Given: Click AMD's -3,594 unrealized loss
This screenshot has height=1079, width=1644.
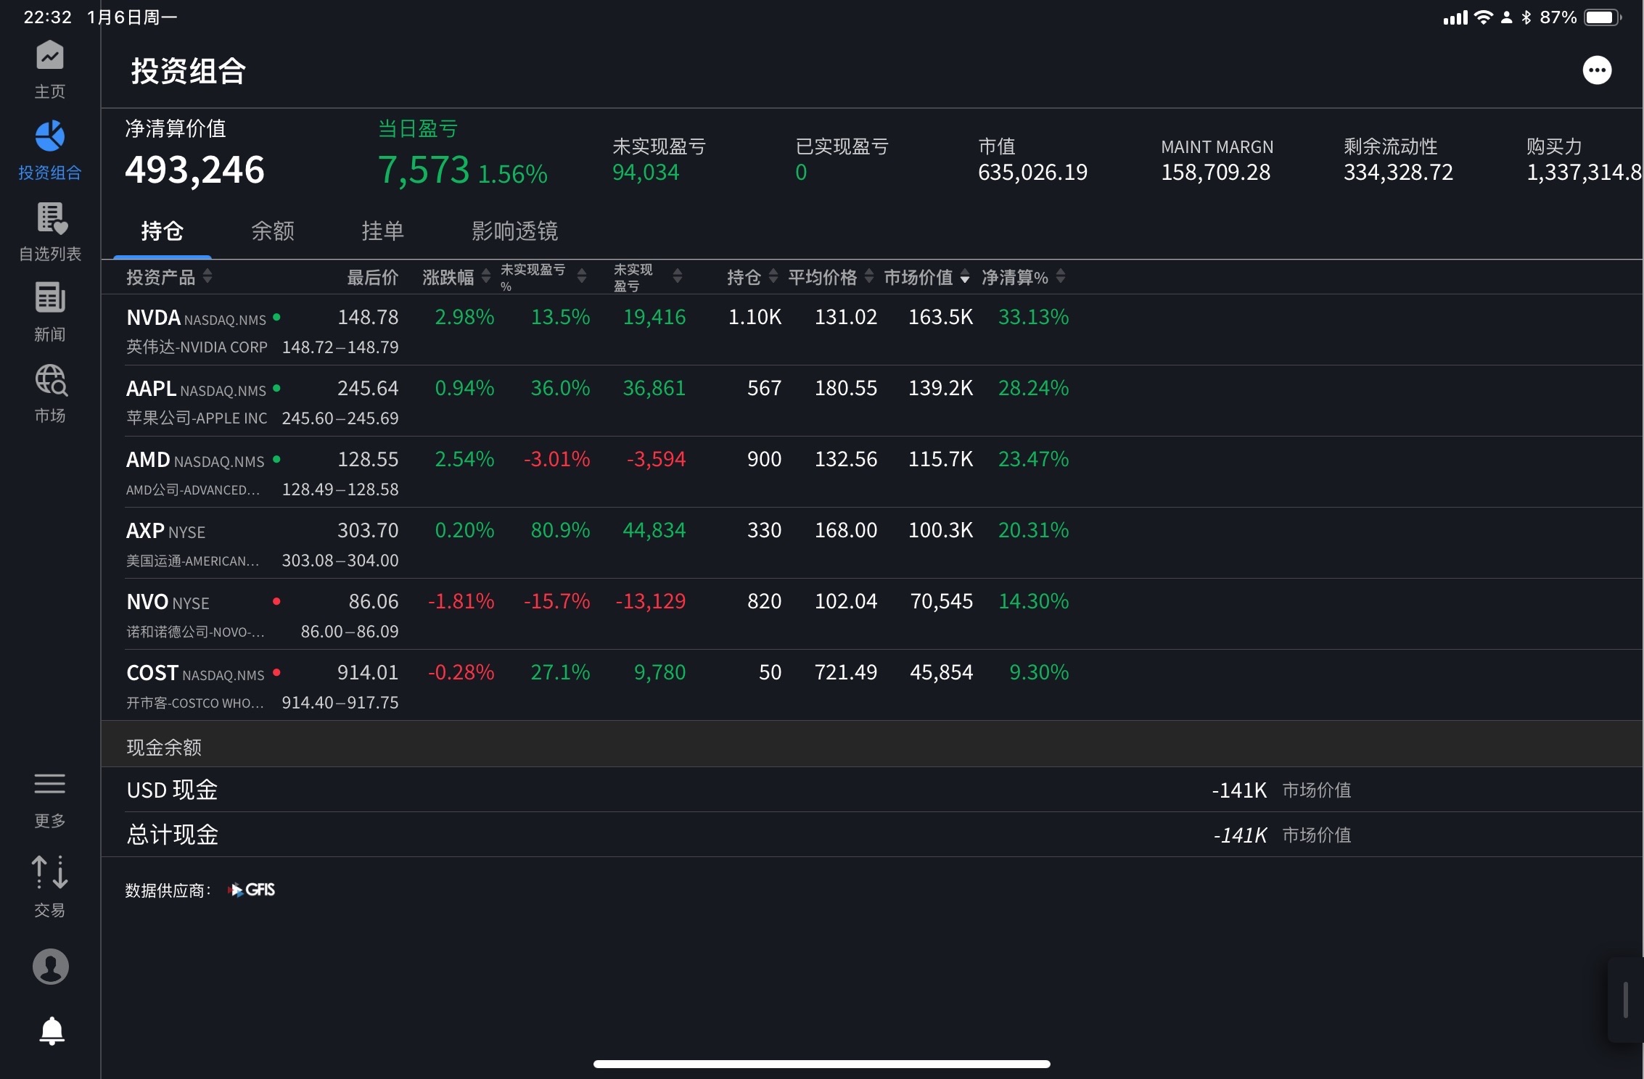Looking at the screenshot, I should 656,459.
